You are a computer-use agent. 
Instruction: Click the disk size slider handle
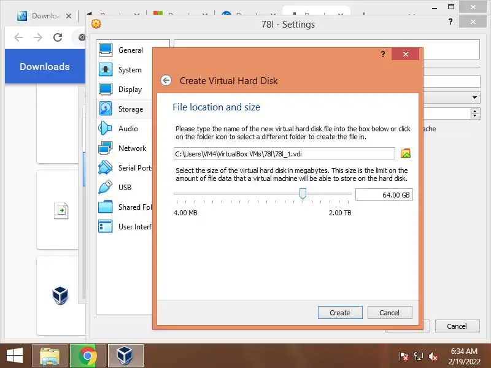303,194
